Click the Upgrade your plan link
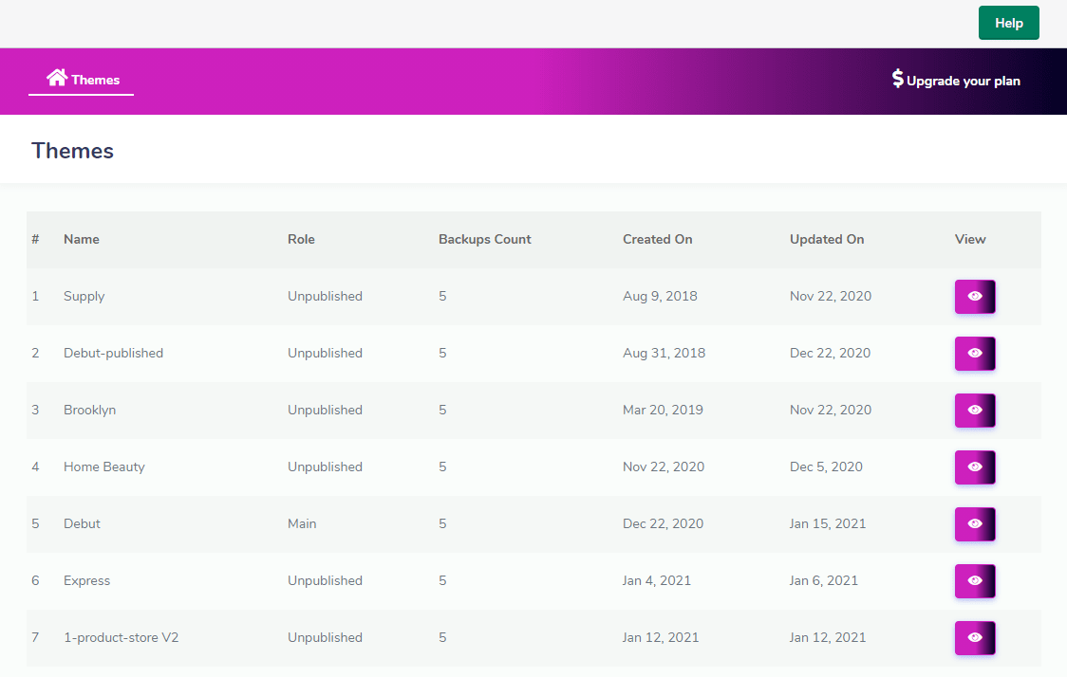 point(956,81)
